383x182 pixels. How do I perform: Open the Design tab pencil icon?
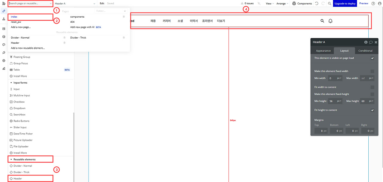[4, 11]
